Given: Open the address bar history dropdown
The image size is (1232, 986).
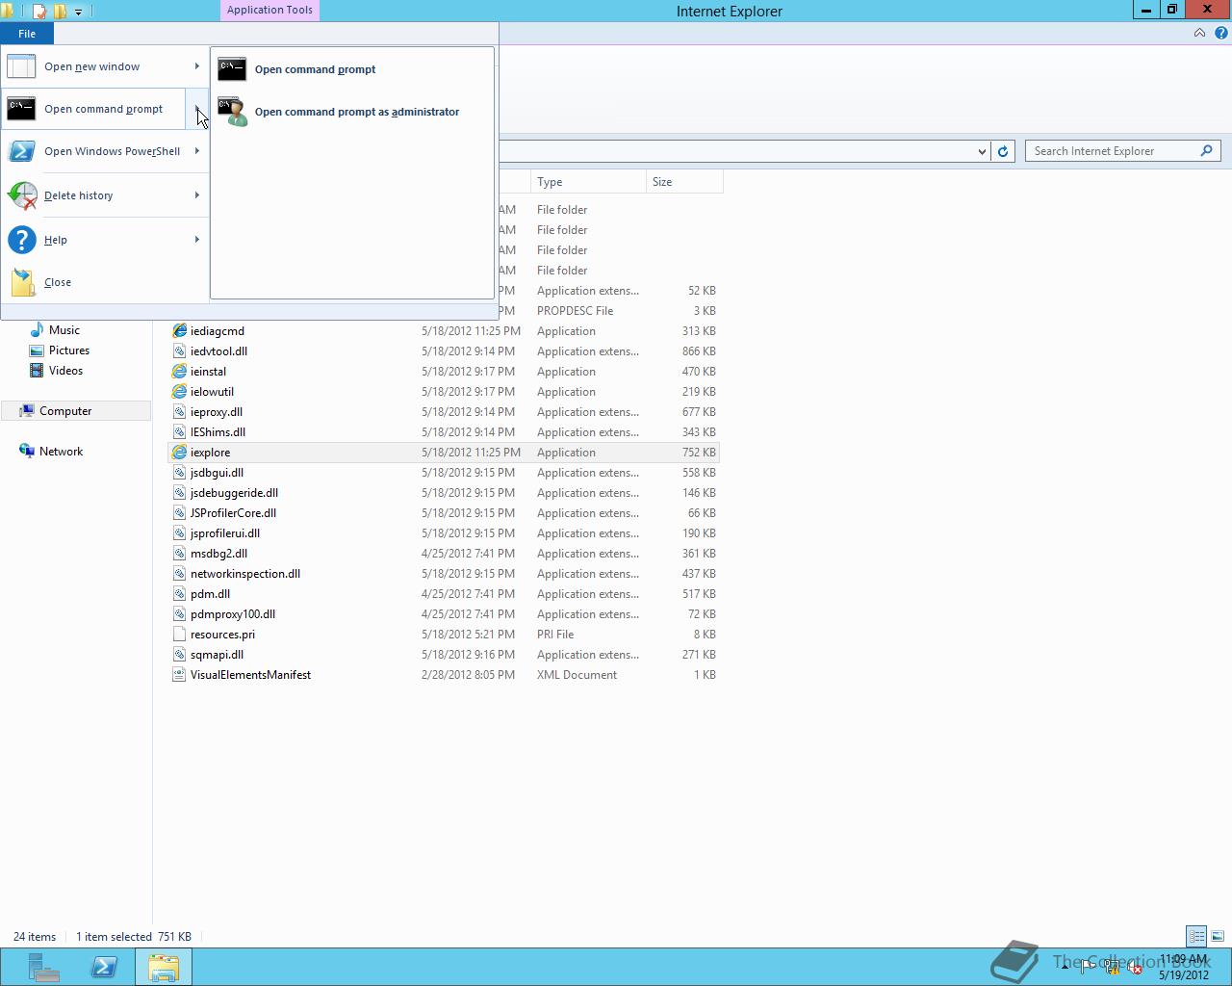Looking at the screenshot, I should click(982, 151).
